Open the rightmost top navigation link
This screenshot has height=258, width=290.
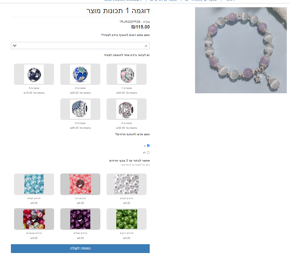[x=230, y=1]
